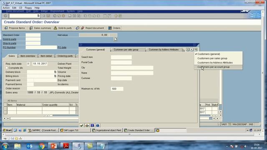Click the Cancel icon in SAP toolbar
Image resolution: width=267 pixels, height=150 pixels.
pyautogui.click(x=63, y=16)
